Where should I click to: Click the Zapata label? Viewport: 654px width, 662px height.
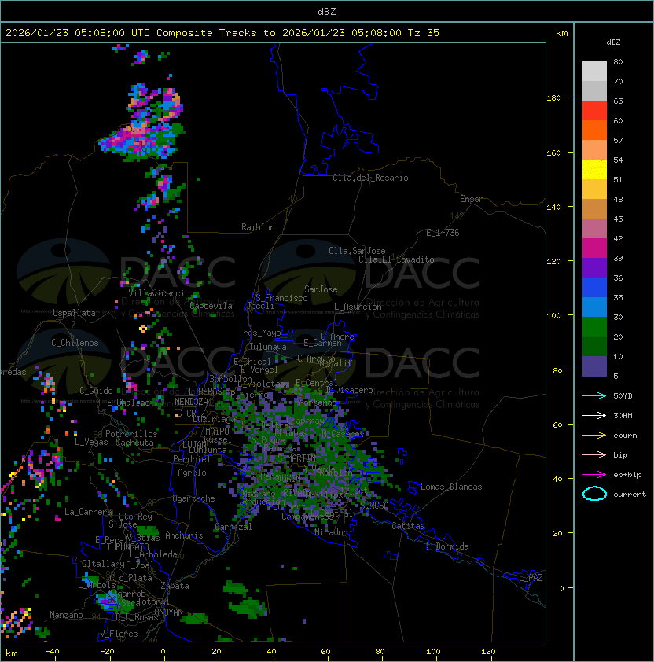175,586
